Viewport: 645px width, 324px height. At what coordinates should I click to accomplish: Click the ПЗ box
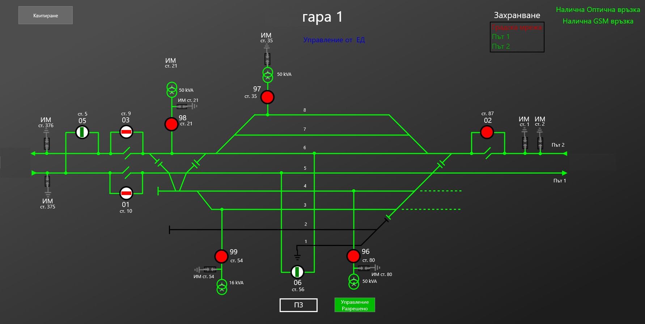point(298,305)
